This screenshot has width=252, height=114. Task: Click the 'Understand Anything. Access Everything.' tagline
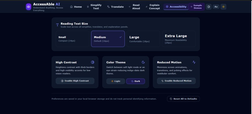(48, 9)
